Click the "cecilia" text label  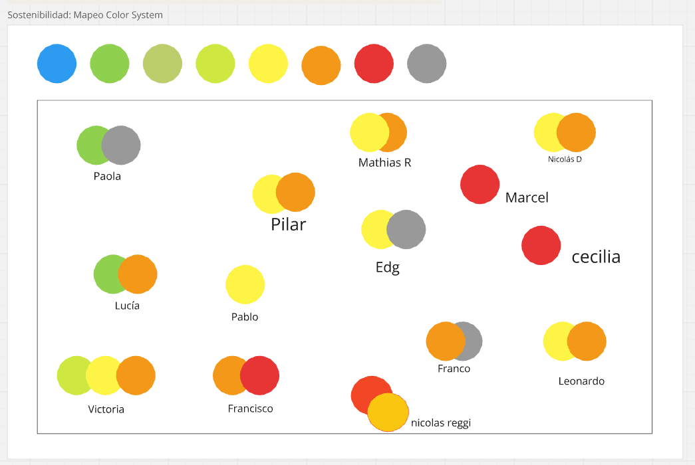point(596,257)
